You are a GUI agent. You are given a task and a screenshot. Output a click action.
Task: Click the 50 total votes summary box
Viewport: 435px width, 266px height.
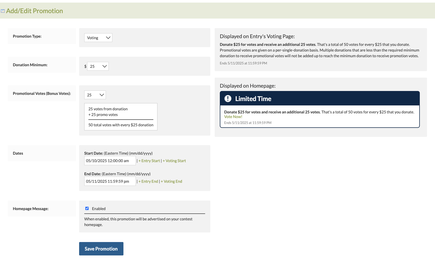[x=121, y=117]
